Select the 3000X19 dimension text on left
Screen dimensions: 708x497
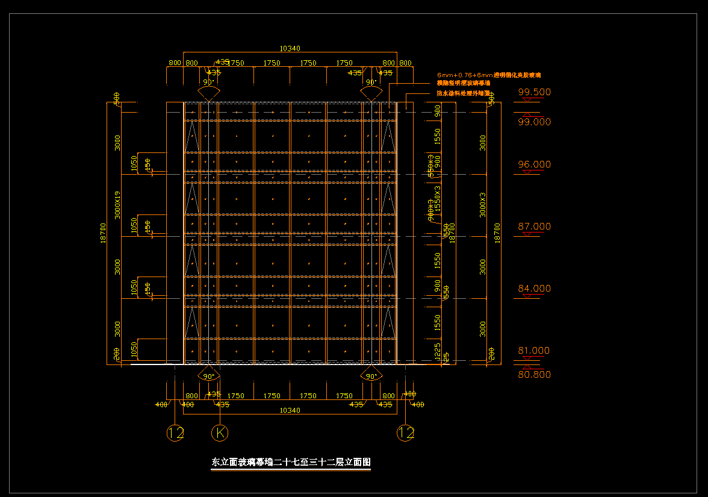[x=118, y=205]
